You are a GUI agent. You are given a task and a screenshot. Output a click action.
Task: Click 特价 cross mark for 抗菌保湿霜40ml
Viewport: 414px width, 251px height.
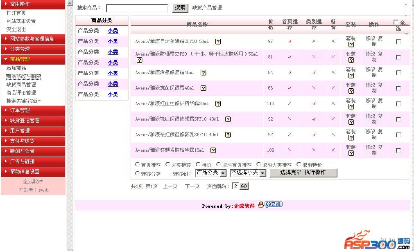click(333, 88)
